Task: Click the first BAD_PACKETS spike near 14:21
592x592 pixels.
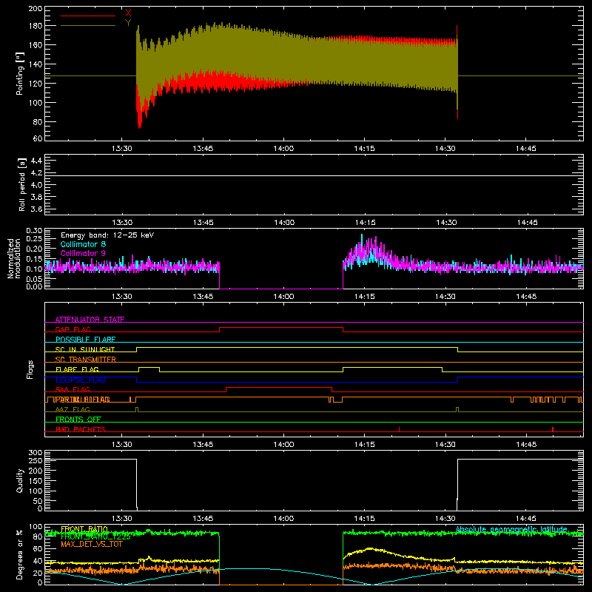Action: [399, 429]
